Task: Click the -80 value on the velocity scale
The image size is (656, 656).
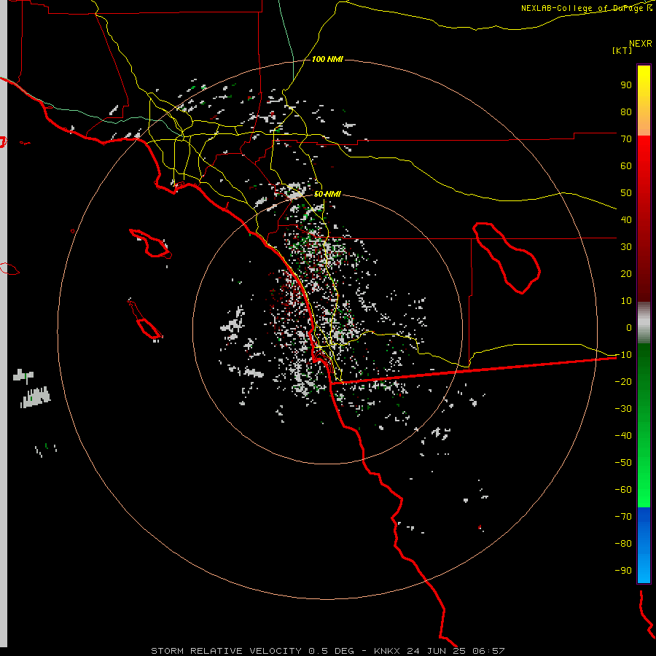Action: [623, 544]
